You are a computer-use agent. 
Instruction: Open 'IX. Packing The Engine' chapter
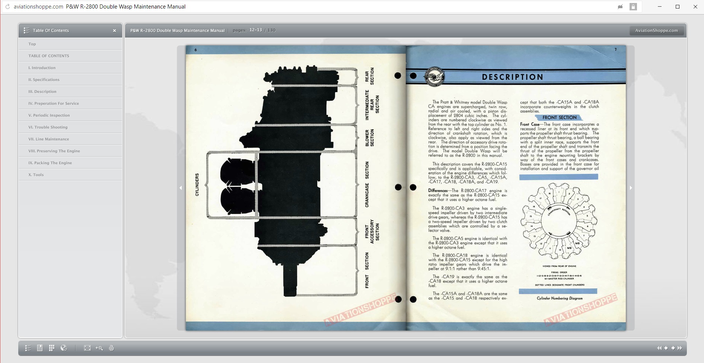tap(70, 163)
